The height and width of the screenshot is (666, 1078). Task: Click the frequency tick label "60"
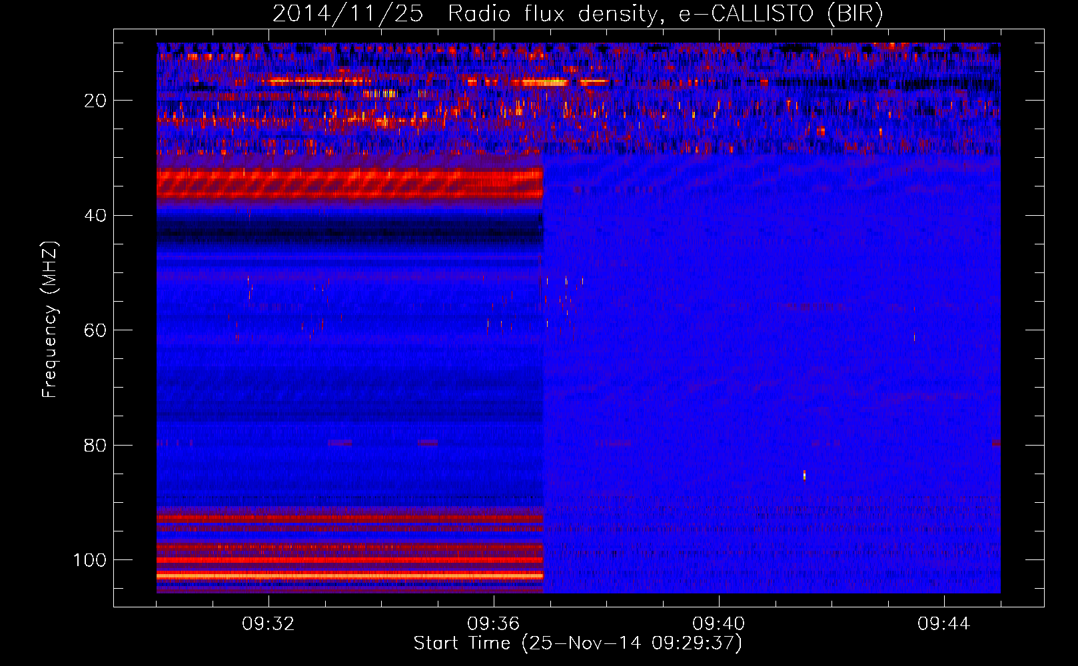coord(96,331)
